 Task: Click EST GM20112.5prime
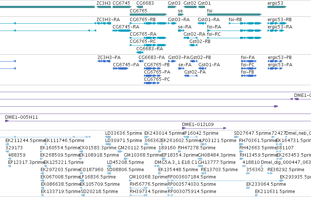(x=137, y=148)
